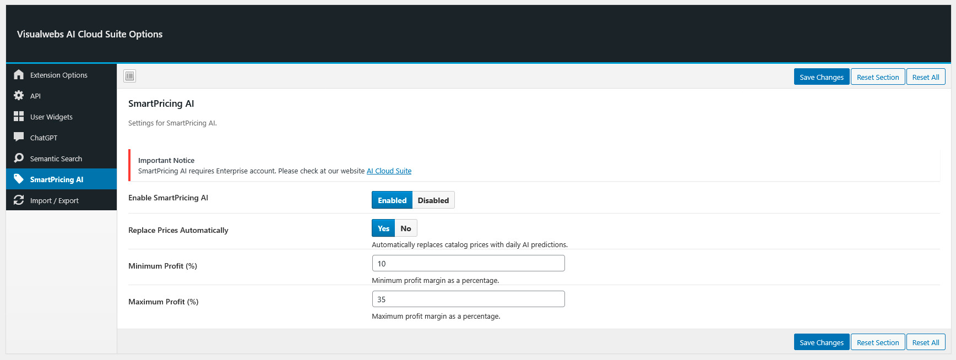
Task: Open the ChatGPT settings section
Action: point(62,138)
